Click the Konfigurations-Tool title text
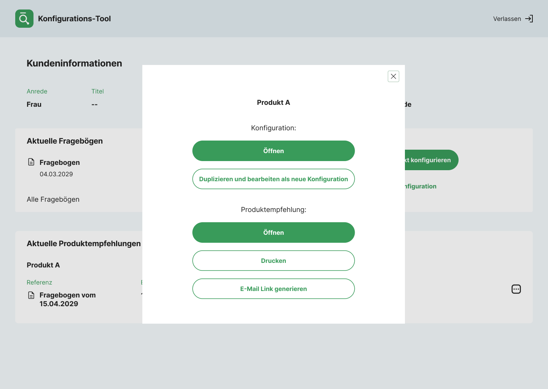Image resolution: width=548 pixels, height=389 pixels. pyautogui.click(x=75, y=19)
